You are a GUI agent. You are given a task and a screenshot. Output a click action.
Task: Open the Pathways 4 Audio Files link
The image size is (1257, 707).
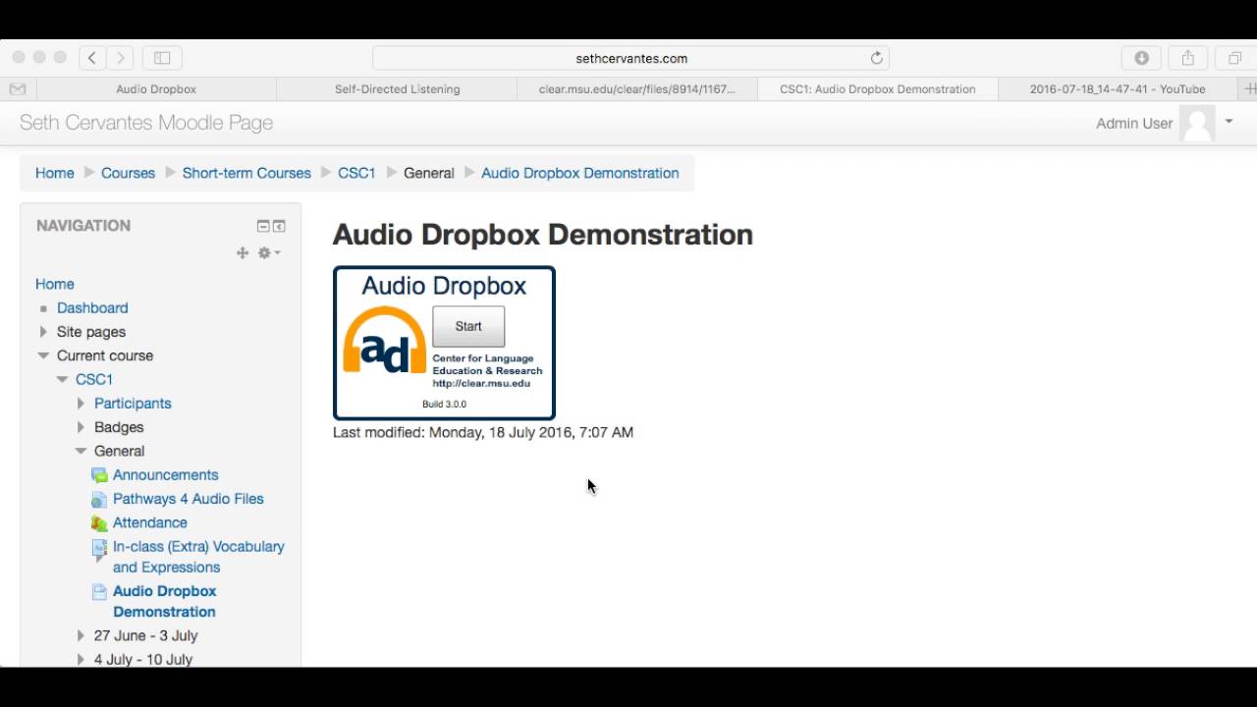188,499
